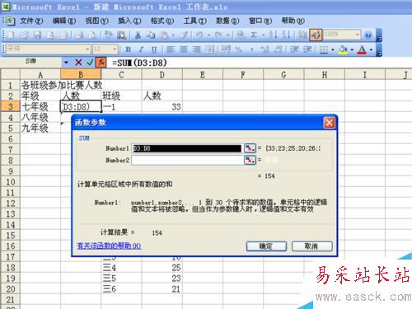This screenshot has height=309, width=412.
Task: Click the Percent Style icon
Action: pyautogui.click(x=239, y=49)
